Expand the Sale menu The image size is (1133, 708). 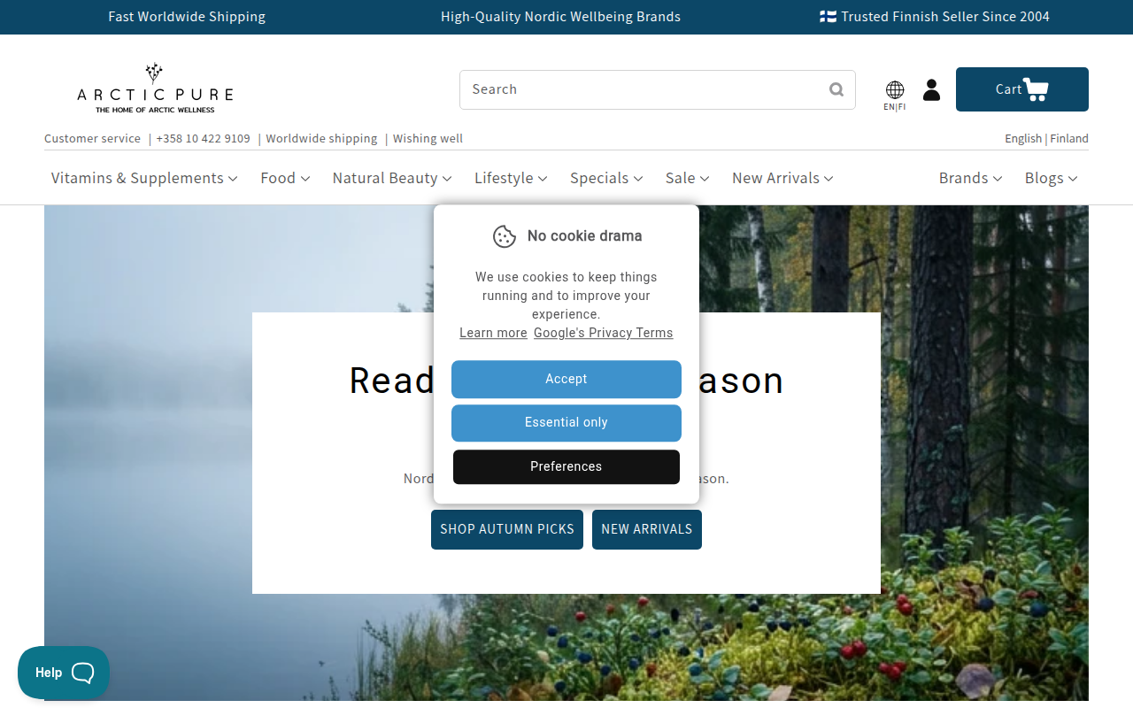click(688, 178)
